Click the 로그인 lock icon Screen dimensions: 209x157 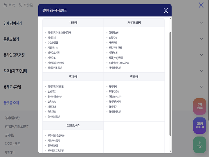pyautogui.click(x=5, y=5)
